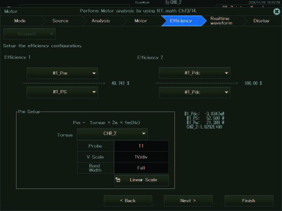This screenshot has height=211, width=282.
Task: Open the Motor step tab
Action: (x=141, y=21)
